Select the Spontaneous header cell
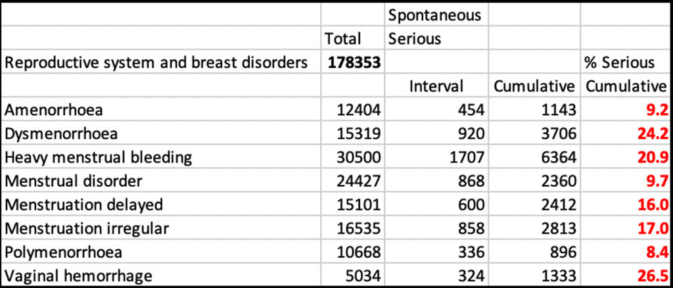This screenshot has width=673, height=288. (x=435, y=14)
